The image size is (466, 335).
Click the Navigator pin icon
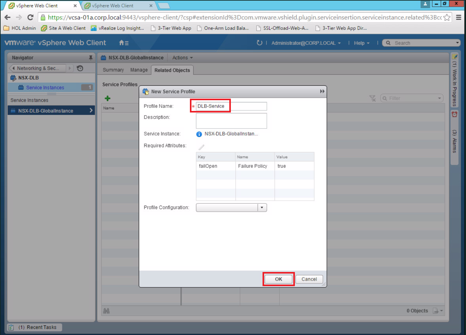pyautogui.click(x=90, y=57)
